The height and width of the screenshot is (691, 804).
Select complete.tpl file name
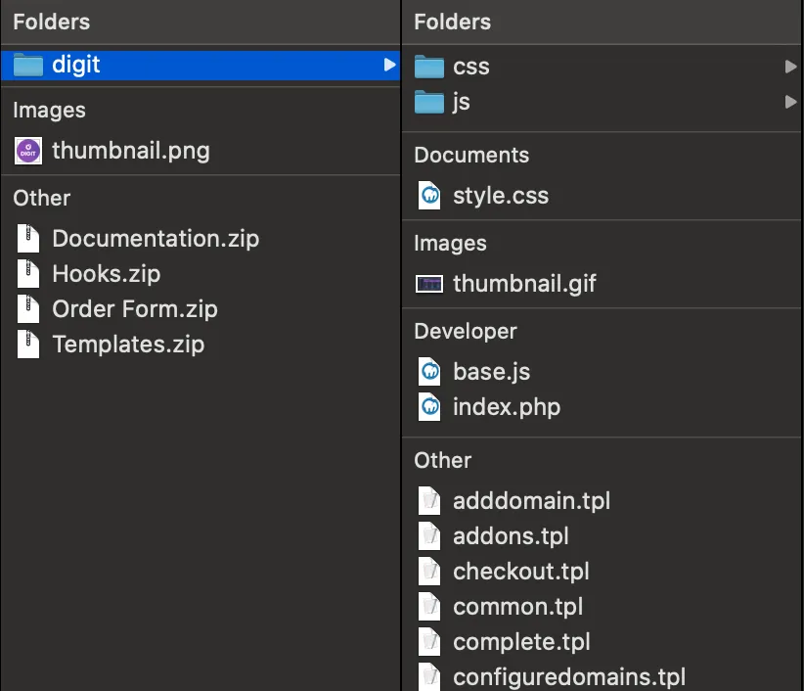pos(521,642)
